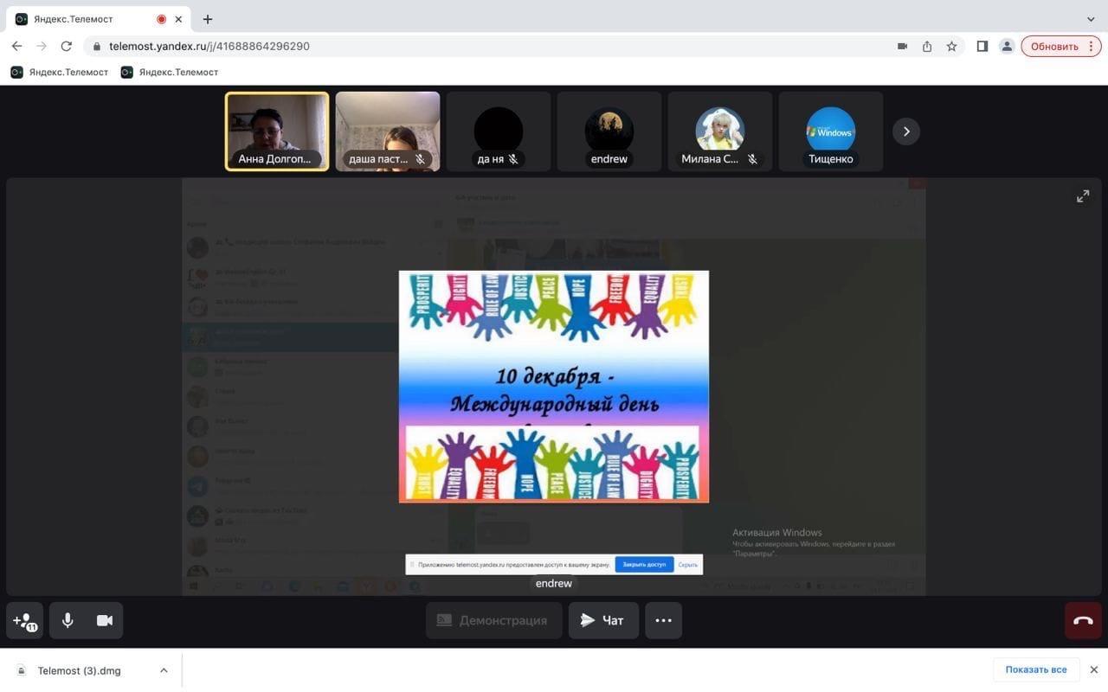Viewport: 1108px width, 692px height.
Task: Reload the page with the refresh icon
Action: coord(66,47)
